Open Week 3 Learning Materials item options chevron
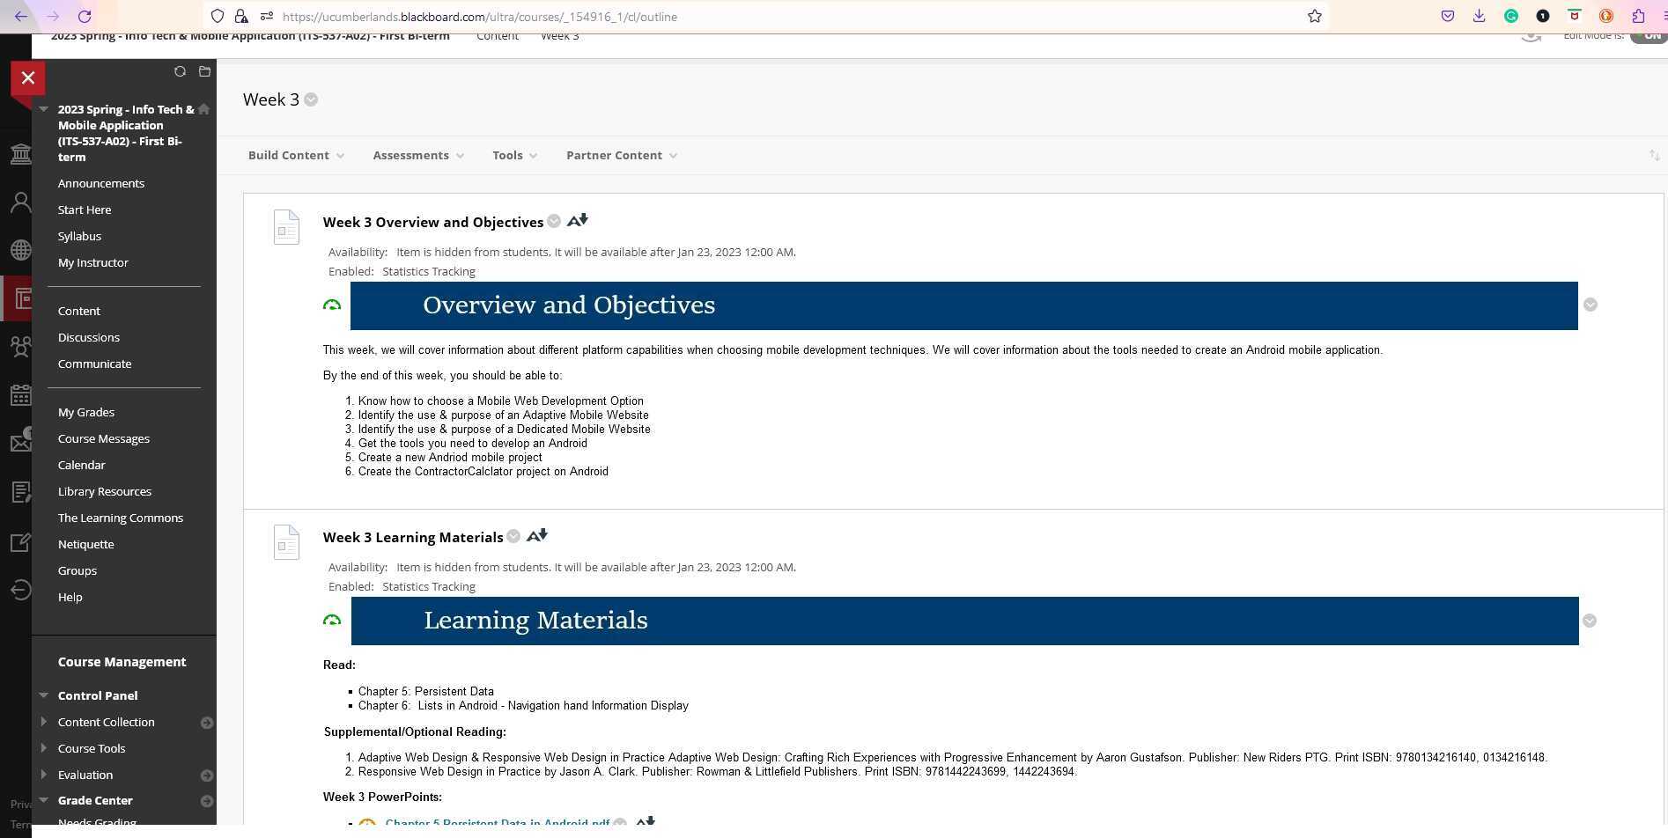The height and width of the screenshot is (838, 1668). [x=513, y=536]
